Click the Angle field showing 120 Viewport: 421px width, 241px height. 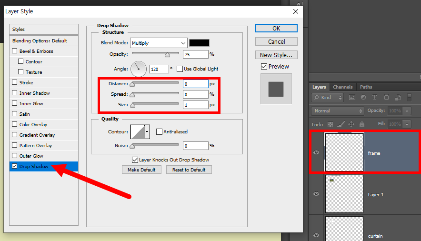[x=159, y=69]
